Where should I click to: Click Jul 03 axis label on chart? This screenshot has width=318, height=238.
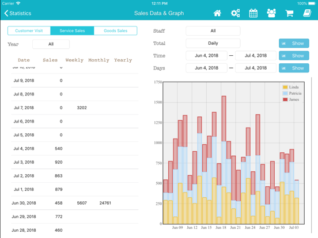[x=294, y=228]
